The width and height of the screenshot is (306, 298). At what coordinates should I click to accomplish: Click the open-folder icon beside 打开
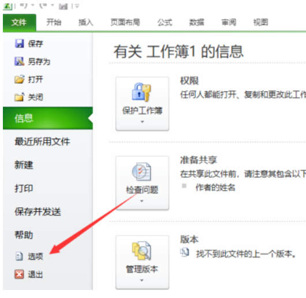(x=20, y=79)
